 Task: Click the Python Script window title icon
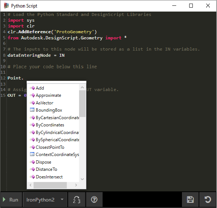6,6
